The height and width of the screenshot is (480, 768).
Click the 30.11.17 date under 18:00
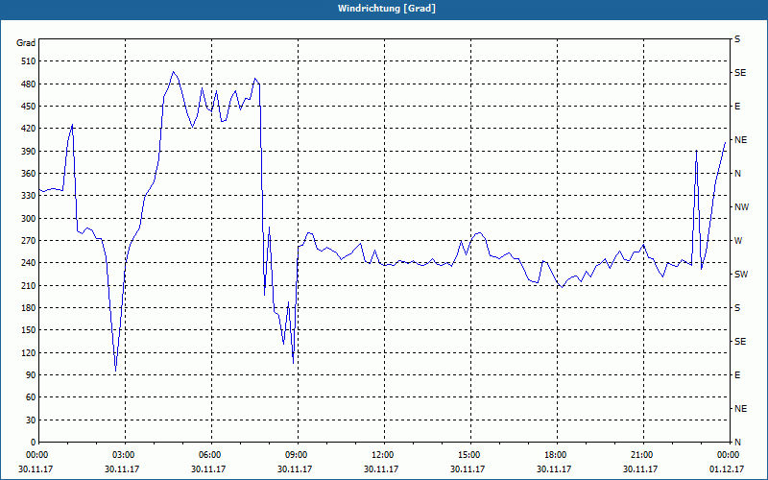coord(554,468)
